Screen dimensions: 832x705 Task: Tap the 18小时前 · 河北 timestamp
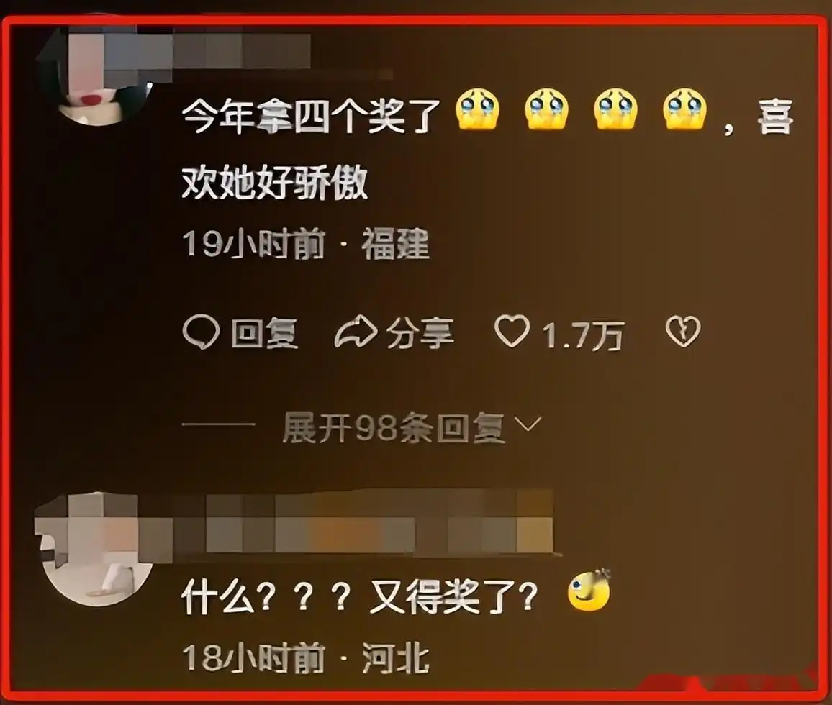(306, 658)
